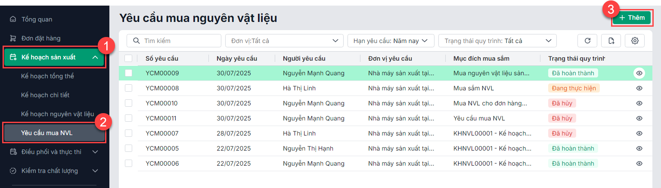Click the Thêm add button
The image size is (661, 188).
(632, 18)
